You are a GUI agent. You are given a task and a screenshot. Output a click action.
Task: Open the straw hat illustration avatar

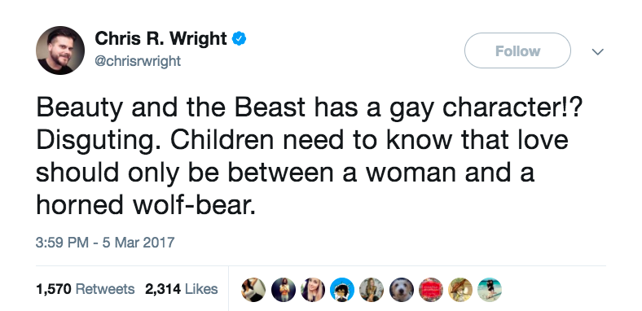click(460, 290)
